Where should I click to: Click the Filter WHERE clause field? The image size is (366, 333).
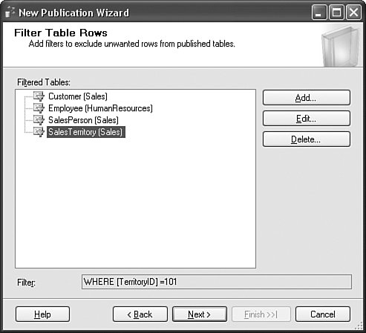(217, 282)
